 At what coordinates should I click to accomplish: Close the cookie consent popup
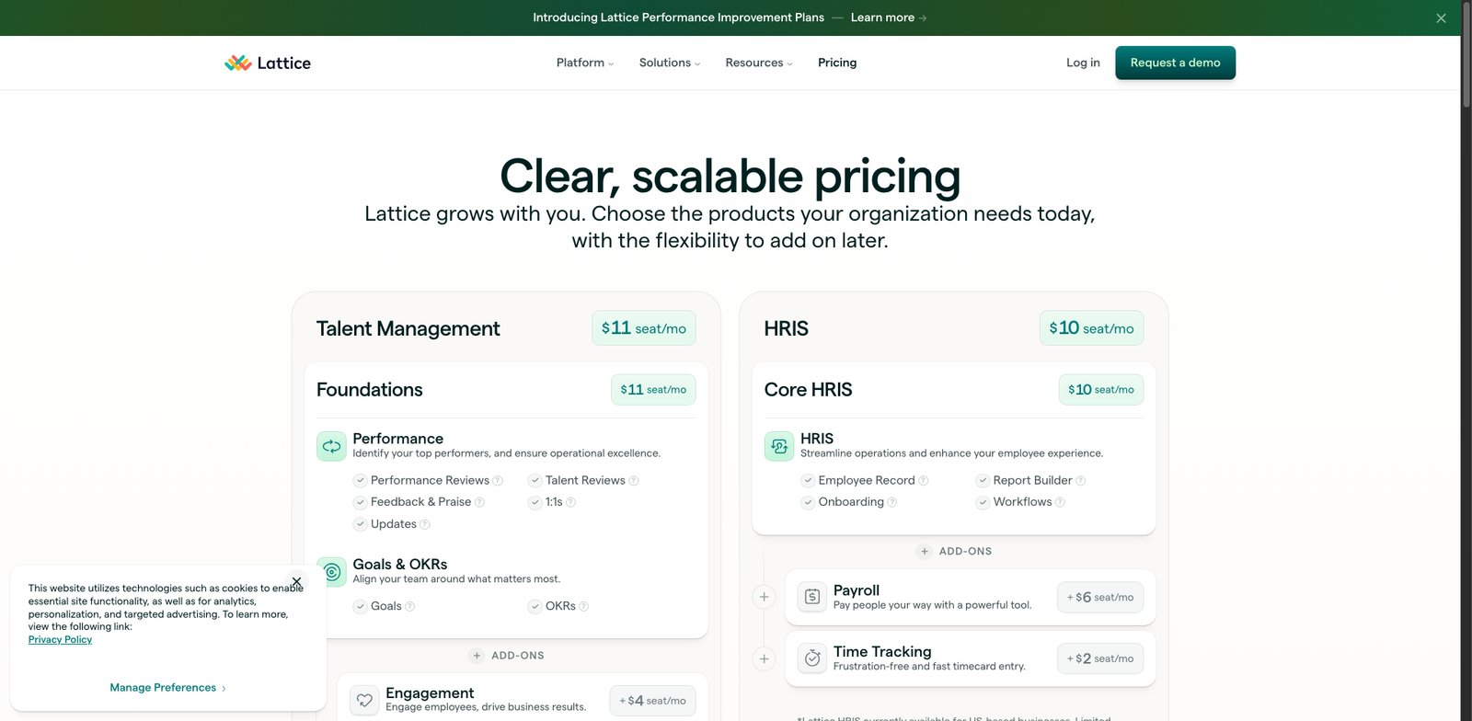point(296,582)
